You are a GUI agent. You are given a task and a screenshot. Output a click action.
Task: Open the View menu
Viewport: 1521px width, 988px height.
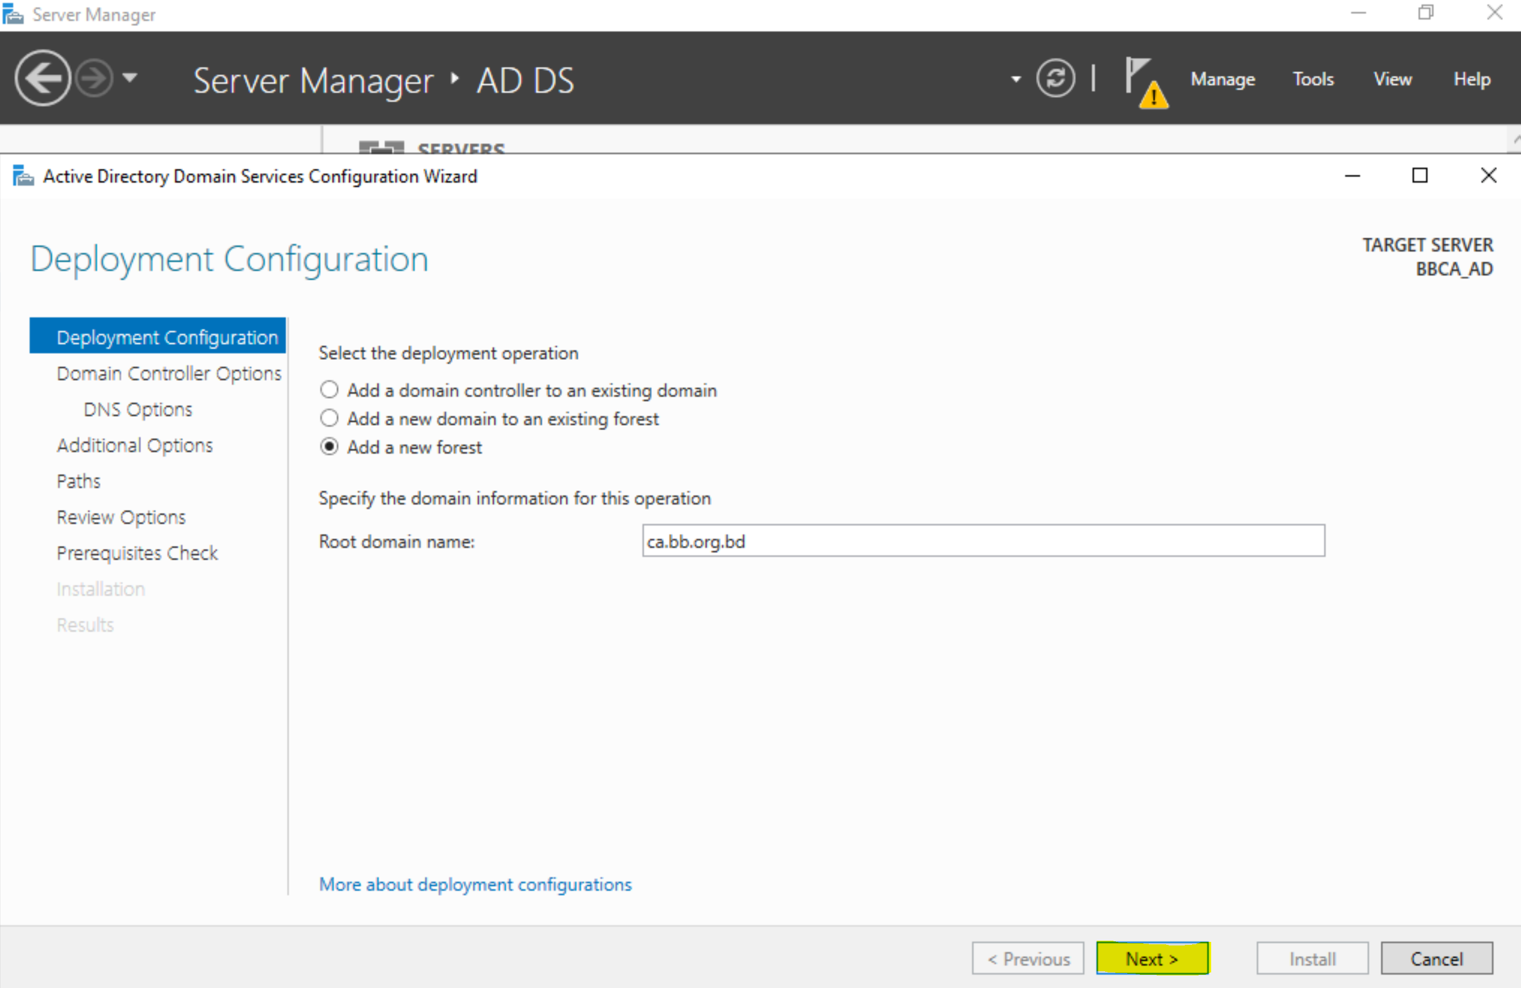coord(1393,79)
